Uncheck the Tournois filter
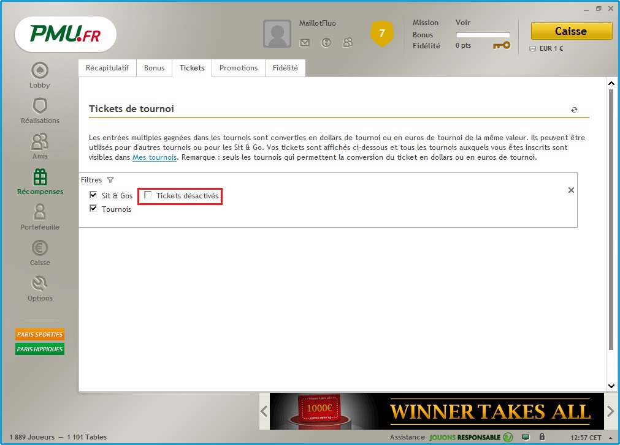The height and width of the screenshot is (445, 620). point(93,208)
